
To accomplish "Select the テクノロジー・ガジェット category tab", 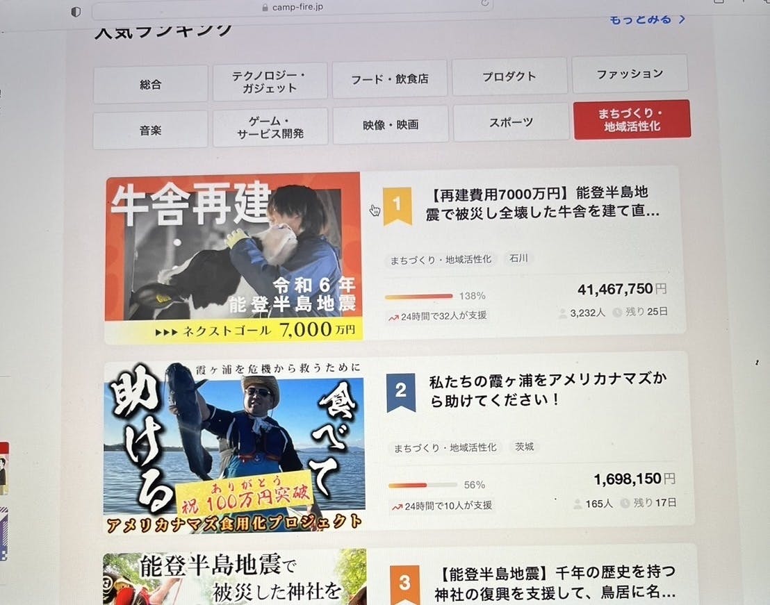I will (270, 81).
